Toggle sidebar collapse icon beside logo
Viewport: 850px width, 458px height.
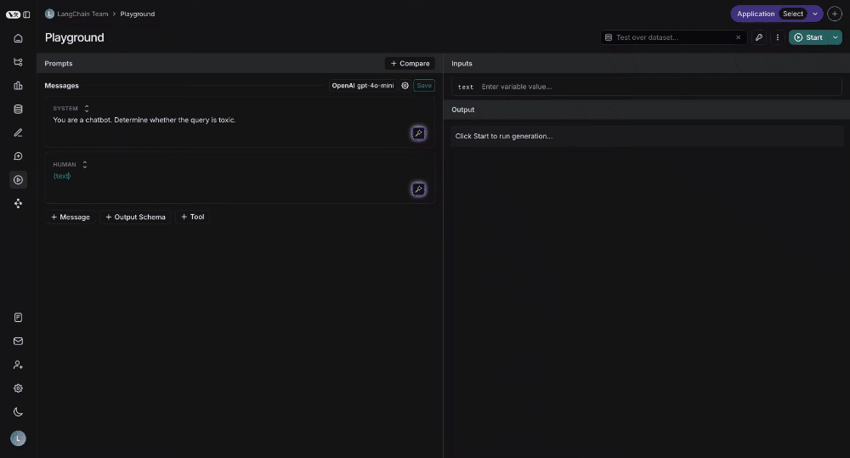26,14
